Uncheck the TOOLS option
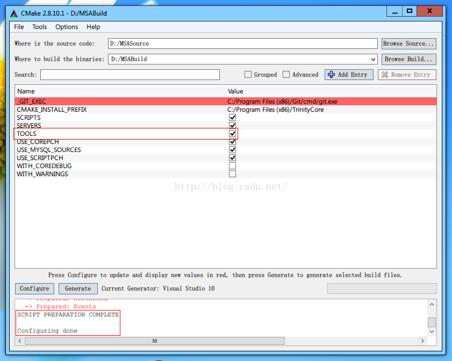 click(x=232, y=134)
